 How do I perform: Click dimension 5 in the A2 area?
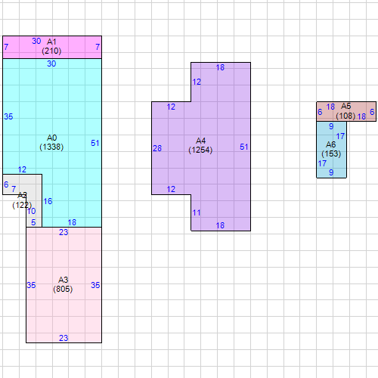(x=33, y=222)
